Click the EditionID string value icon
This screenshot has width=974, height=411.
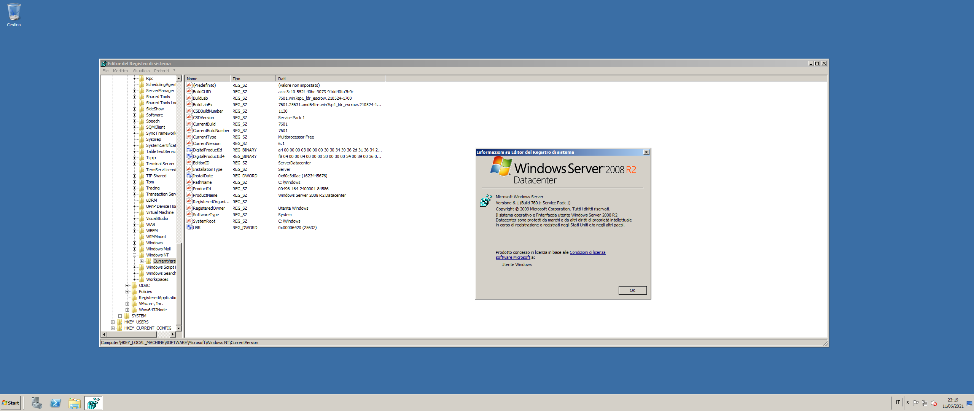(x=189, y=163)
